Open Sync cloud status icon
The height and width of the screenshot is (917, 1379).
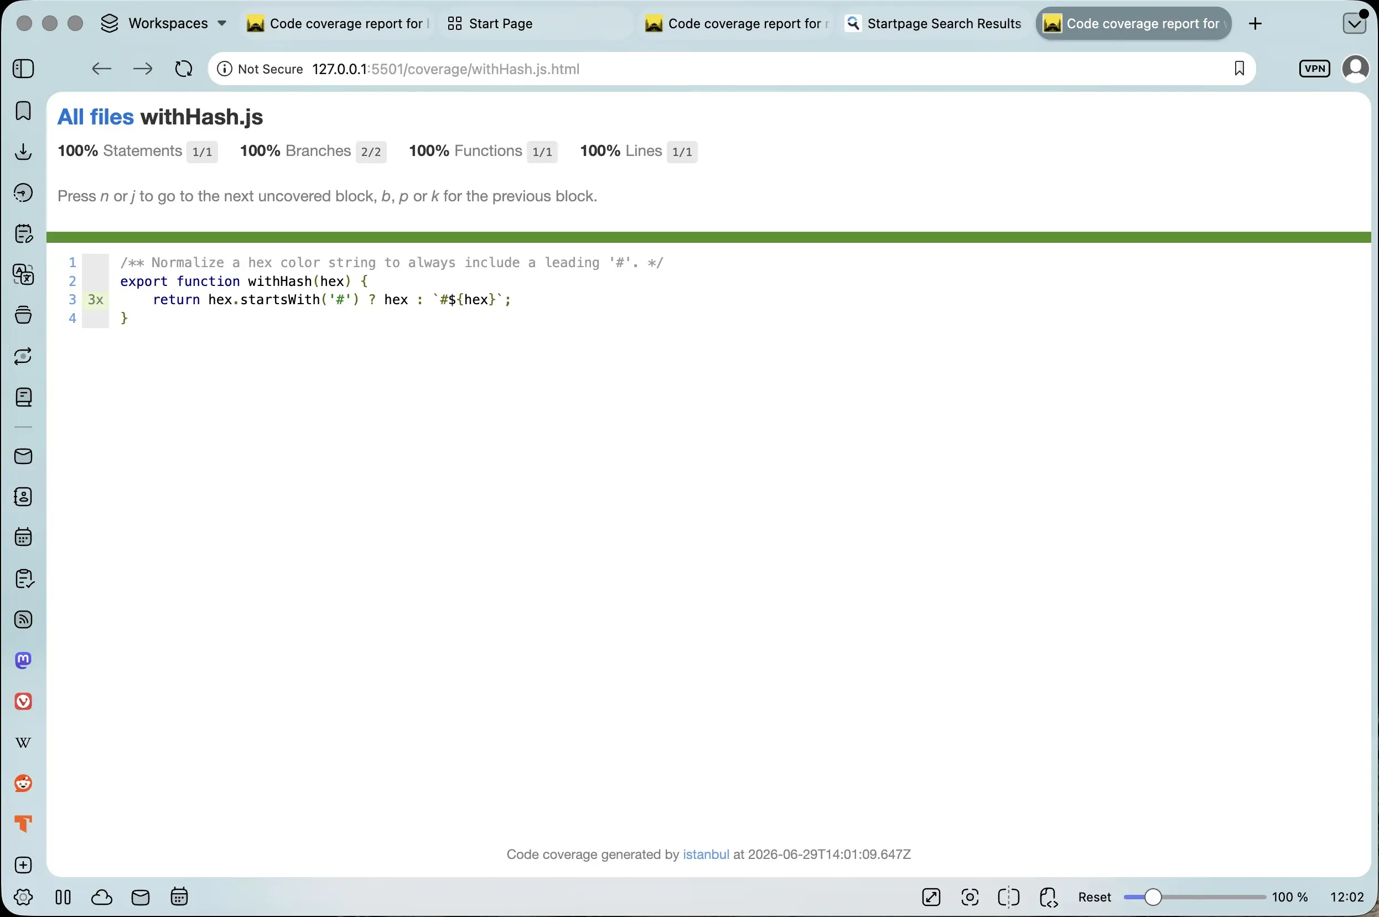click(x=102, y=897)
